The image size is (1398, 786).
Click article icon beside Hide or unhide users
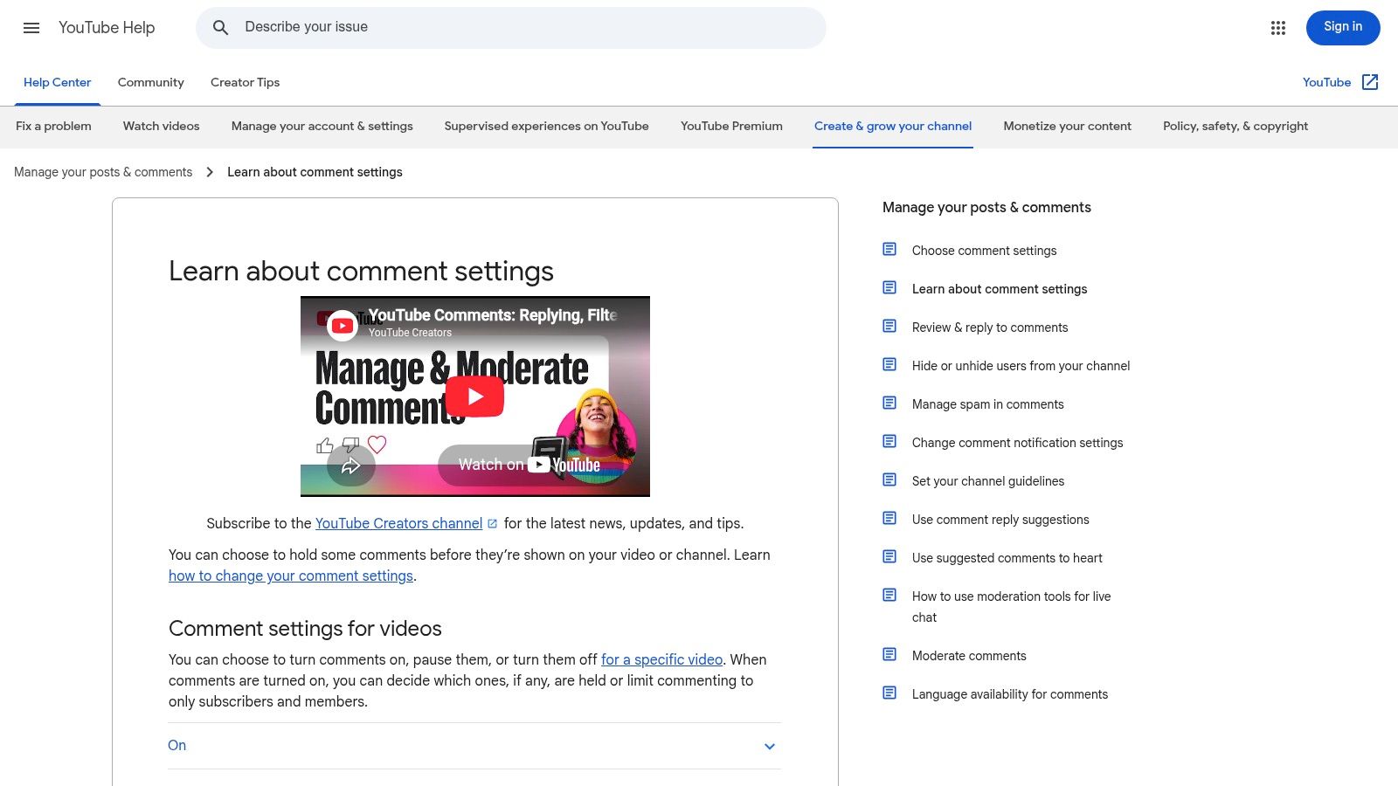coord(889,365)
